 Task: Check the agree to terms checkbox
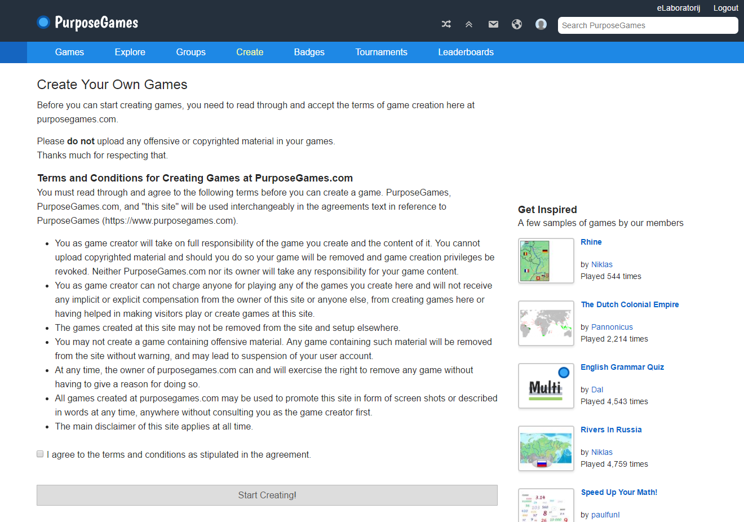[x=40, y=454]
